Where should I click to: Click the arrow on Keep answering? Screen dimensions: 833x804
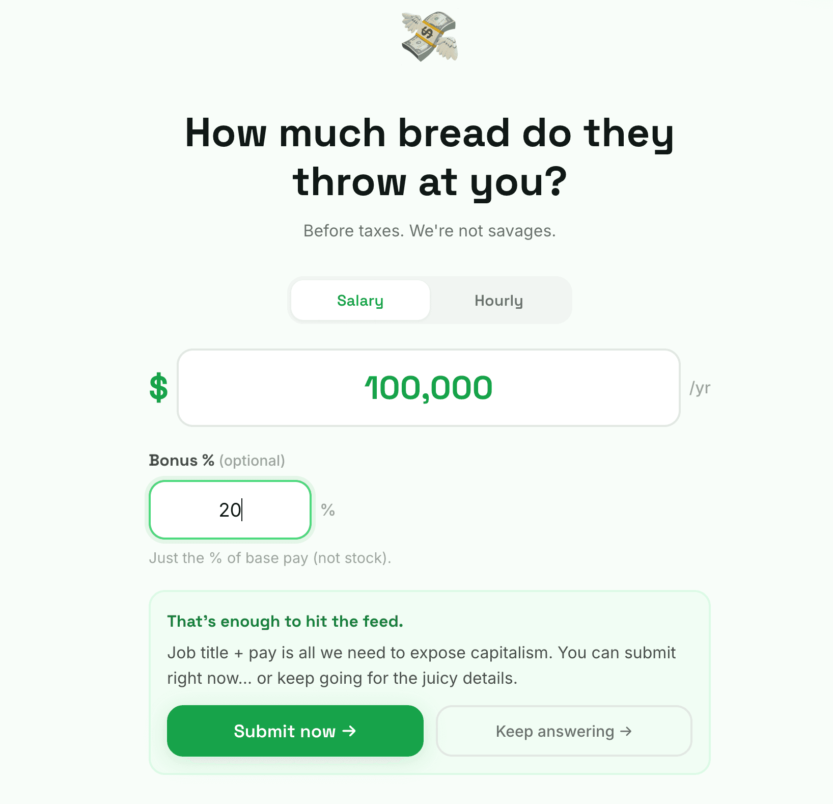point(626,731)
